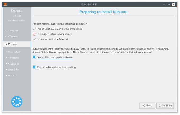Open the Wireless step in sidebar
This screenshot has width=180, height=115.
tap(13, 36)
